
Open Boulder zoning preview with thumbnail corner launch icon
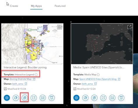[60, 27]
